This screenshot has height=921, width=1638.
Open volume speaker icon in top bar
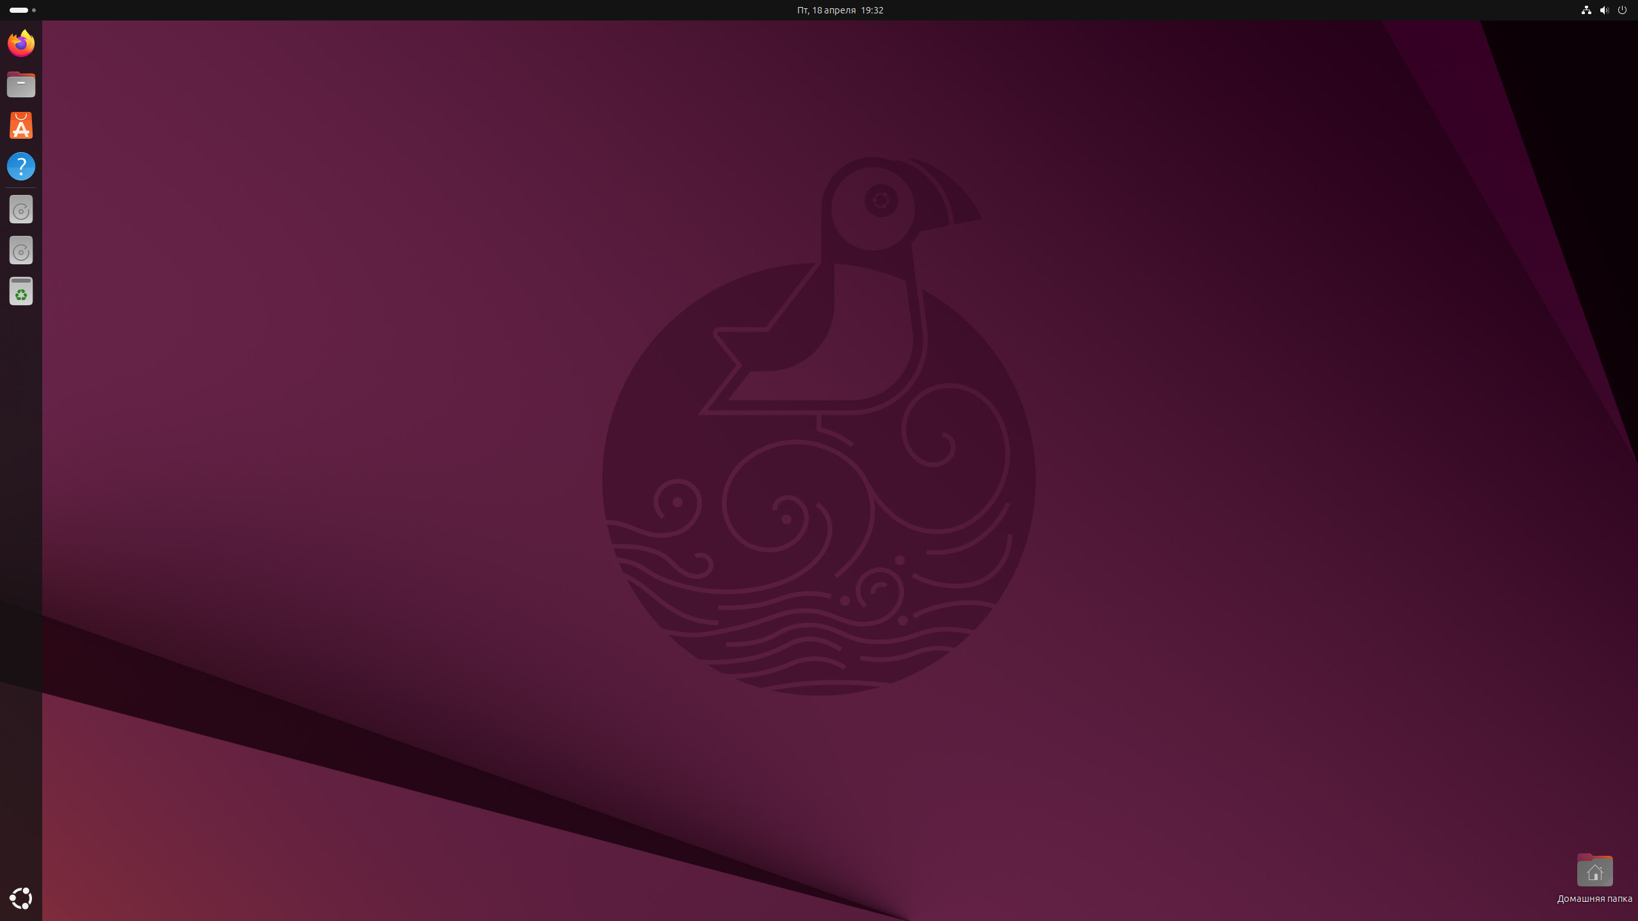(1604, 10)
